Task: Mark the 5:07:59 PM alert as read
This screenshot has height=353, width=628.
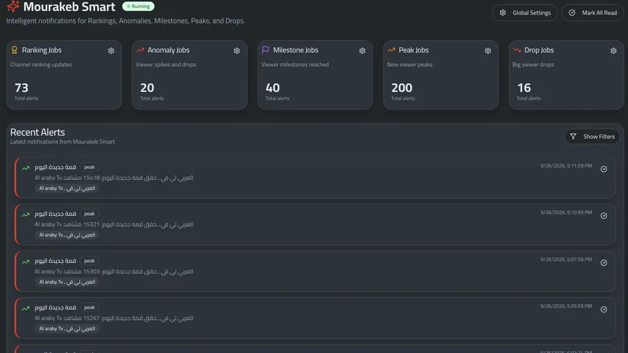Action: 603,263
